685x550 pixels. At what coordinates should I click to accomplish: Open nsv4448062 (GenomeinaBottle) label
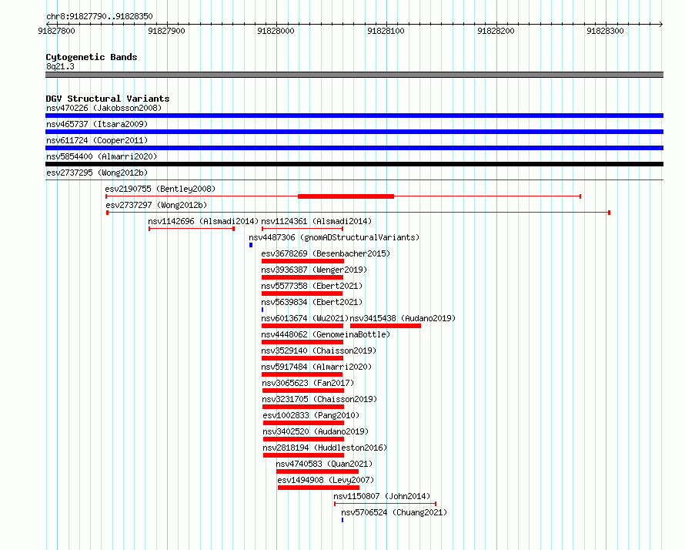pos(326,334)
